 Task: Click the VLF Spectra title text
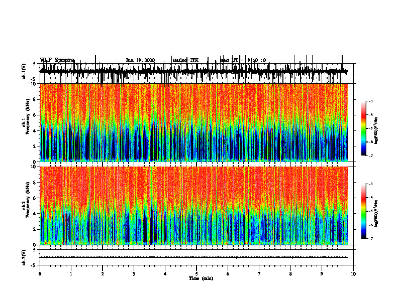click(57, 60)
